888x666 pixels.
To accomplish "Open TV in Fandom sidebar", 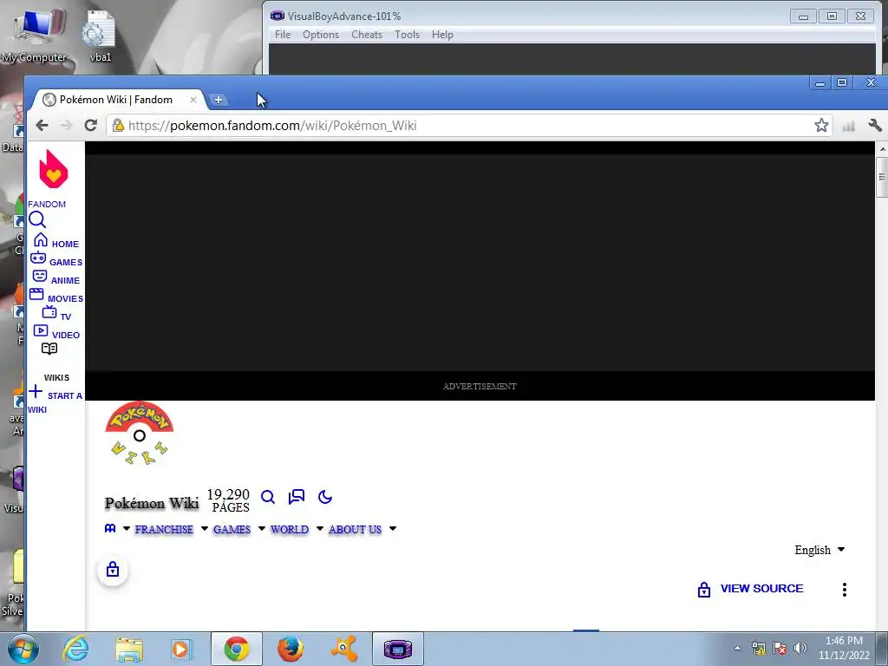I will (56, 314).
